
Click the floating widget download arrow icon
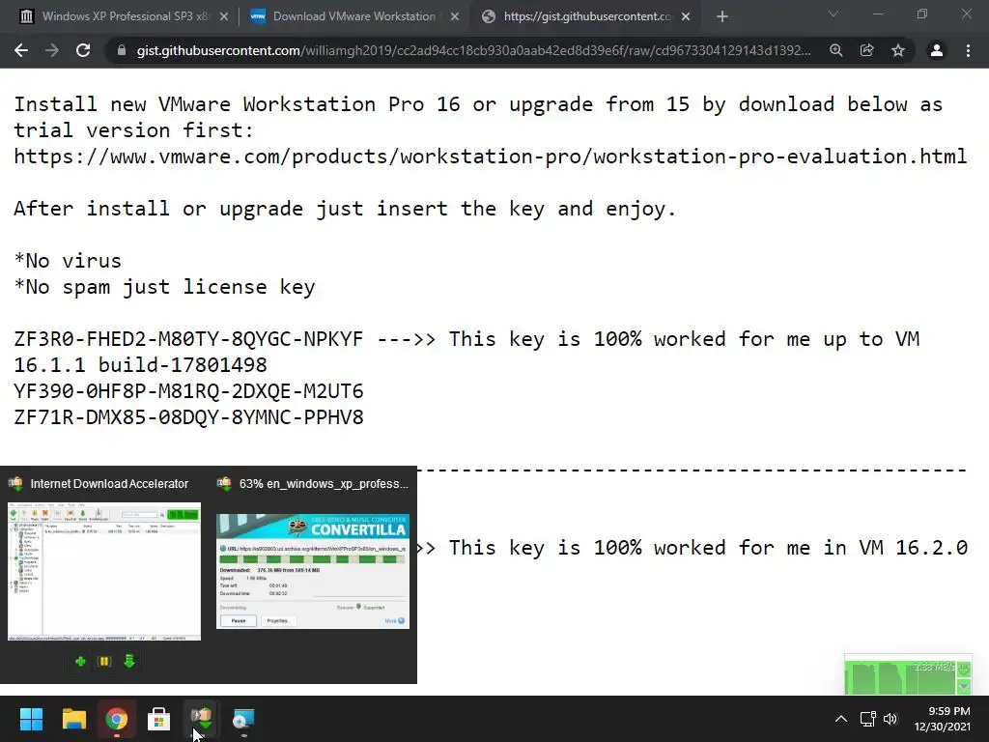pos(964,669)
